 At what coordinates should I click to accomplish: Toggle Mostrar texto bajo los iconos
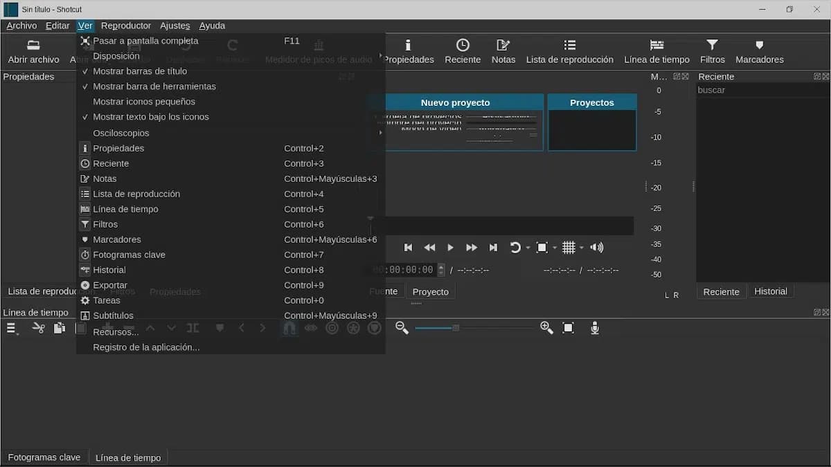coord(231,117)
